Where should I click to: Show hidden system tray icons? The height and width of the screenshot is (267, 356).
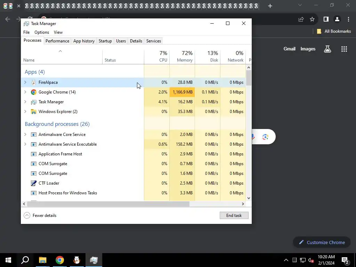[286, 260]
